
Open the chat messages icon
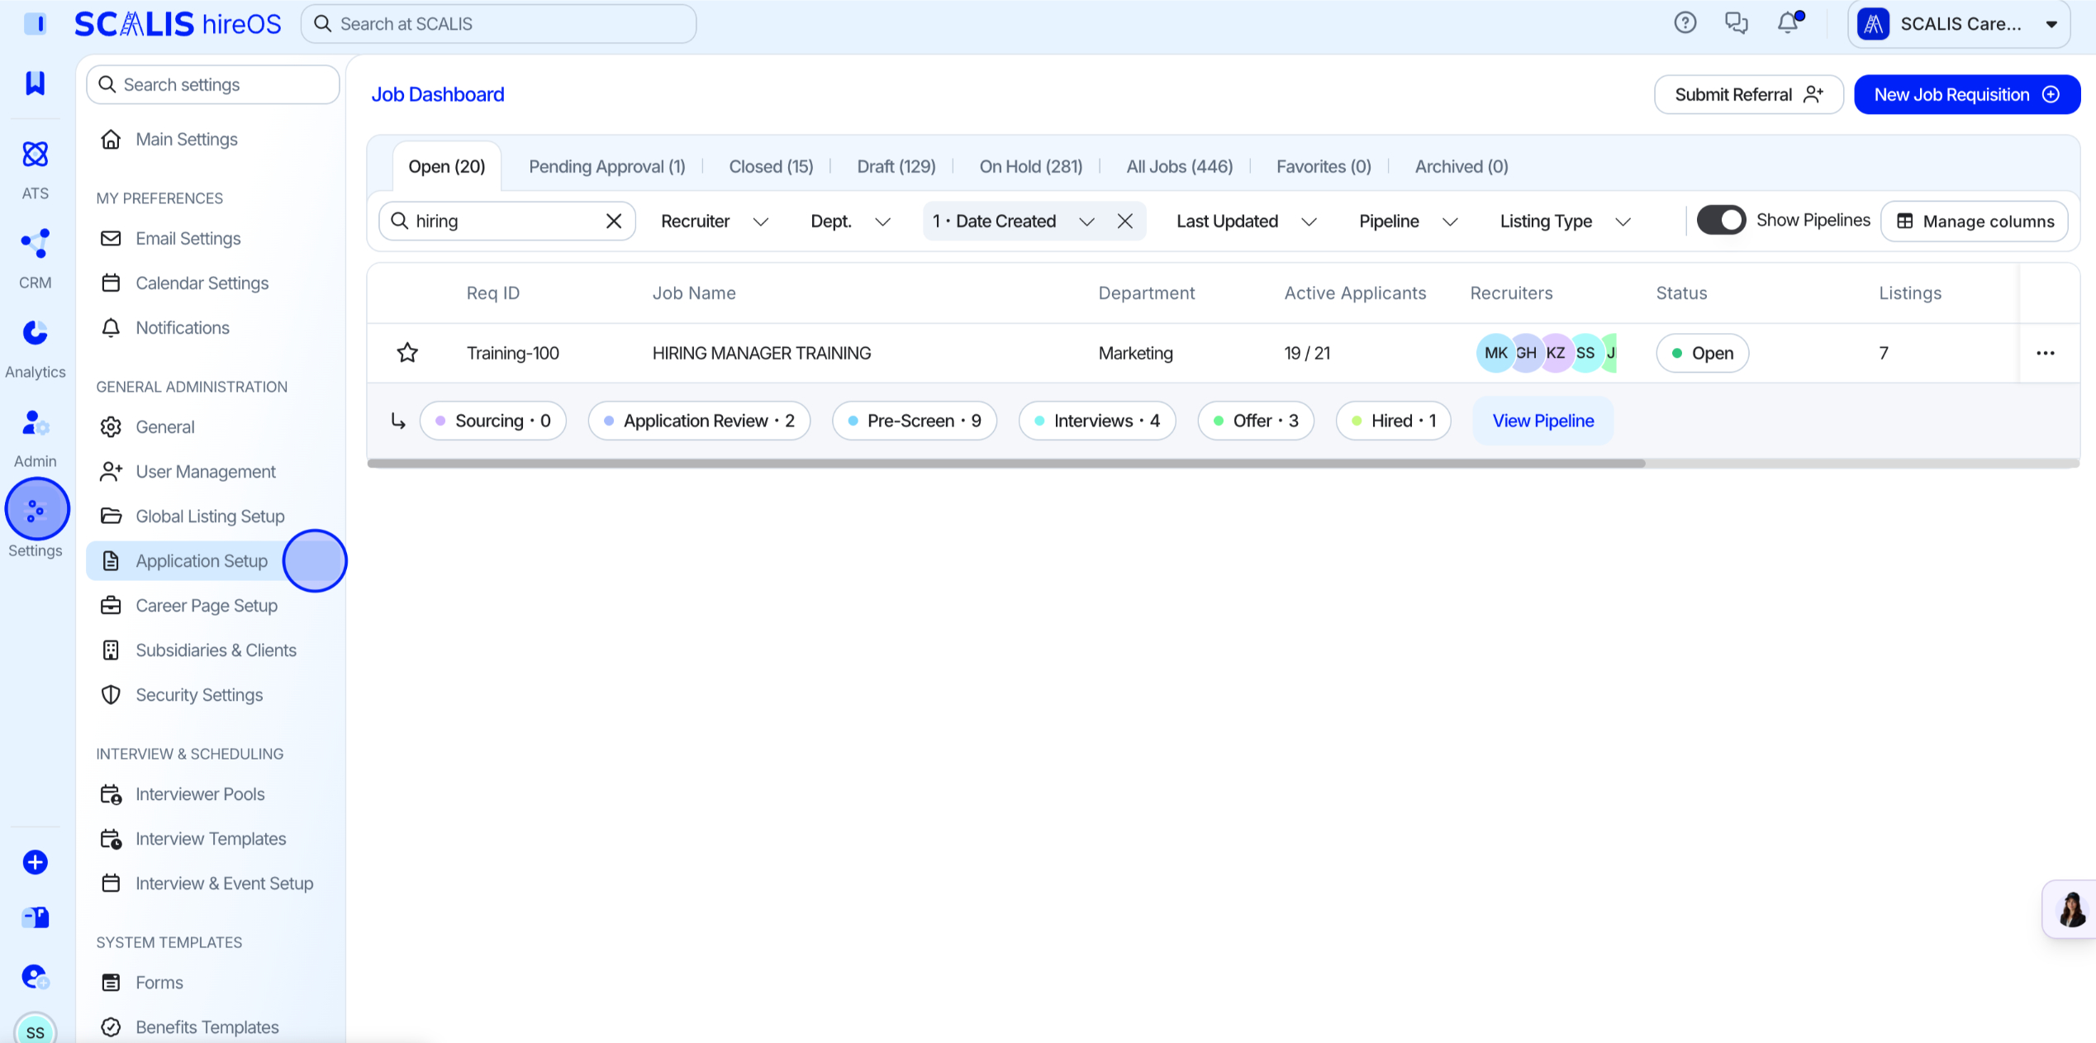click(1737, 23)
